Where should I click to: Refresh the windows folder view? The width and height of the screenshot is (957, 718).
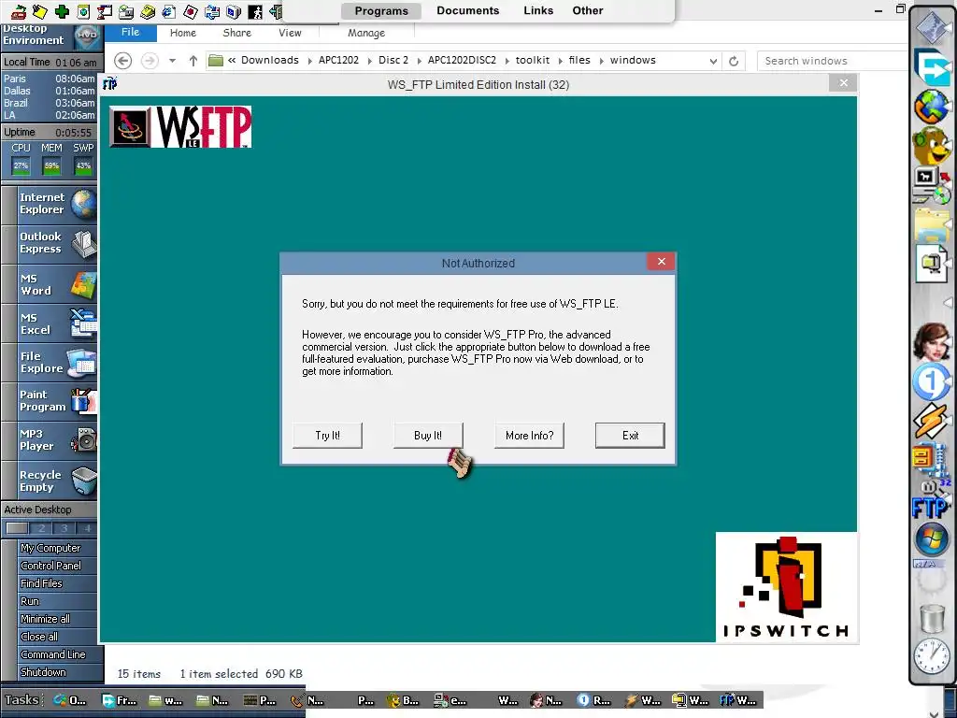pos(734,61)
